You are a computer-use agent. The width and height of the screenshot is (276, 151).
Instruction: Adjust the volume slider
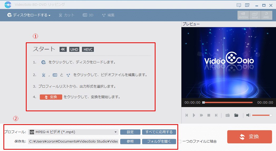262,115
